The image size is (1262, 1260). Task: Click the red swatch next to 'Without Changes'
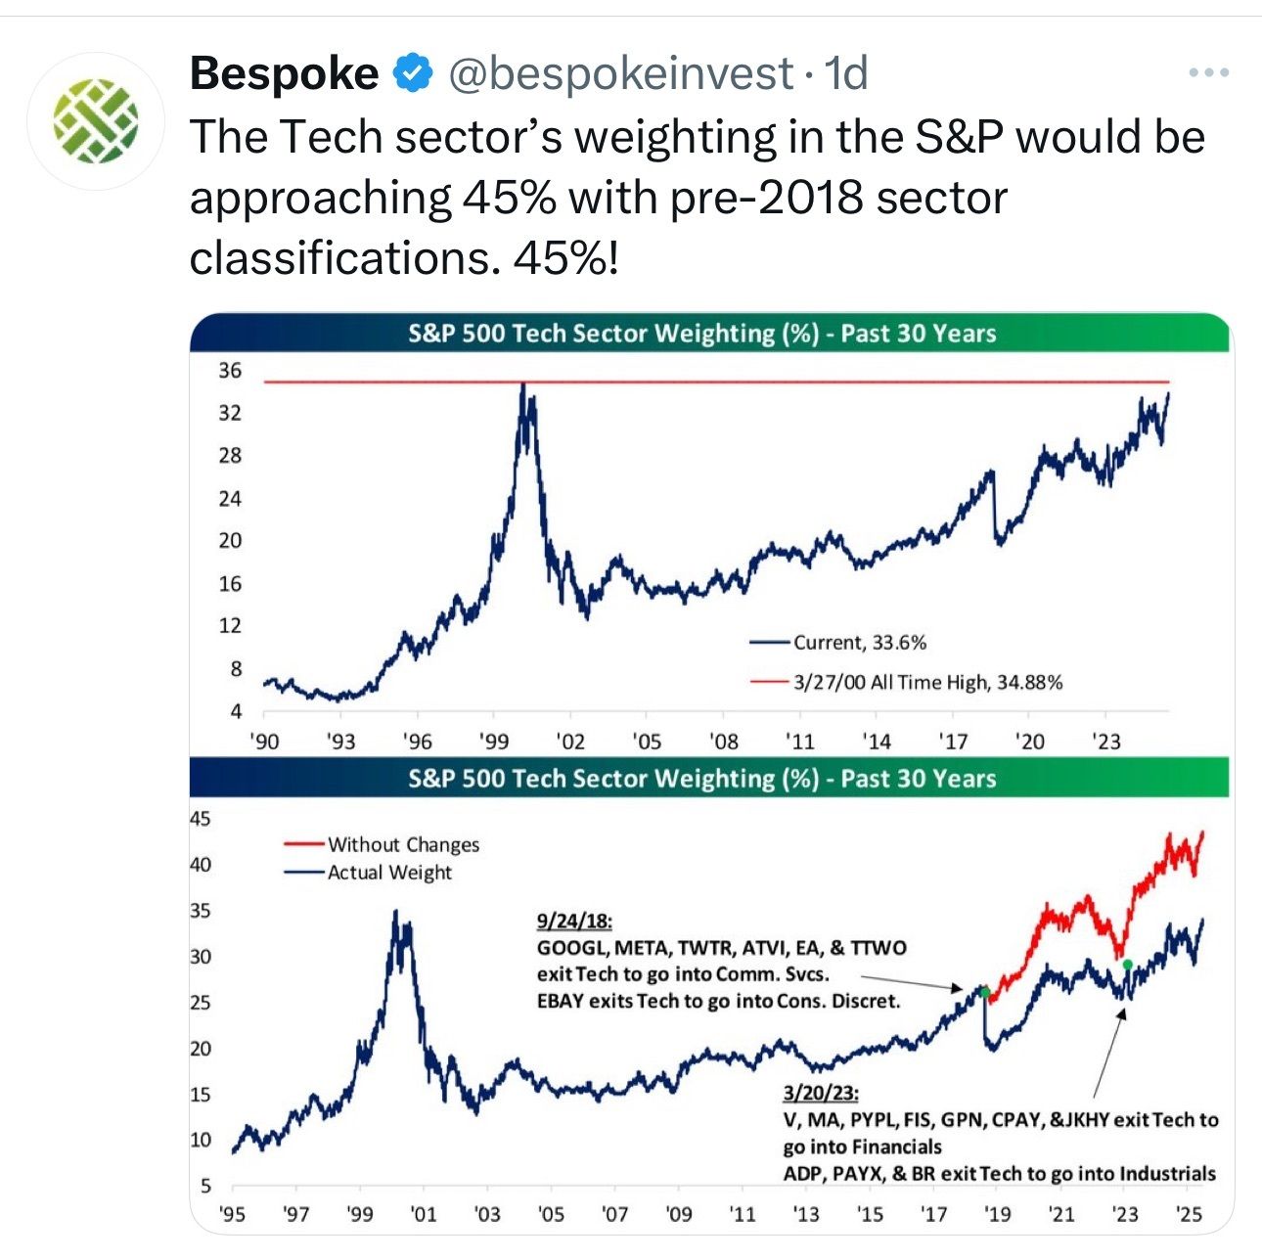(303, 844)
